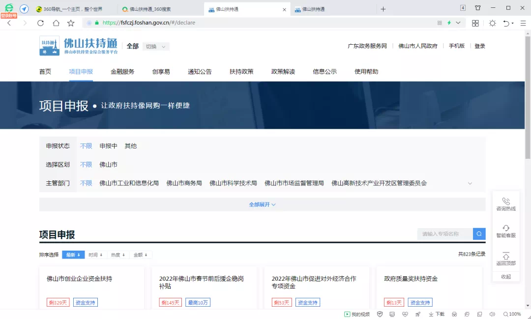Click the 请输入专项名称 search field
Image resolution: width=531 pixels, height=319 pixels.
(x=444, y=234)
